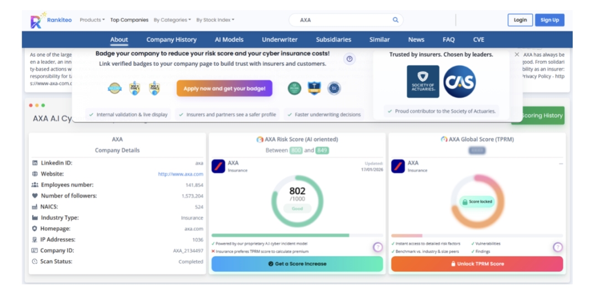This screenshot has height=296, width=597.
Task: Click the green risk score progress bar
Action: click(280, 235)
